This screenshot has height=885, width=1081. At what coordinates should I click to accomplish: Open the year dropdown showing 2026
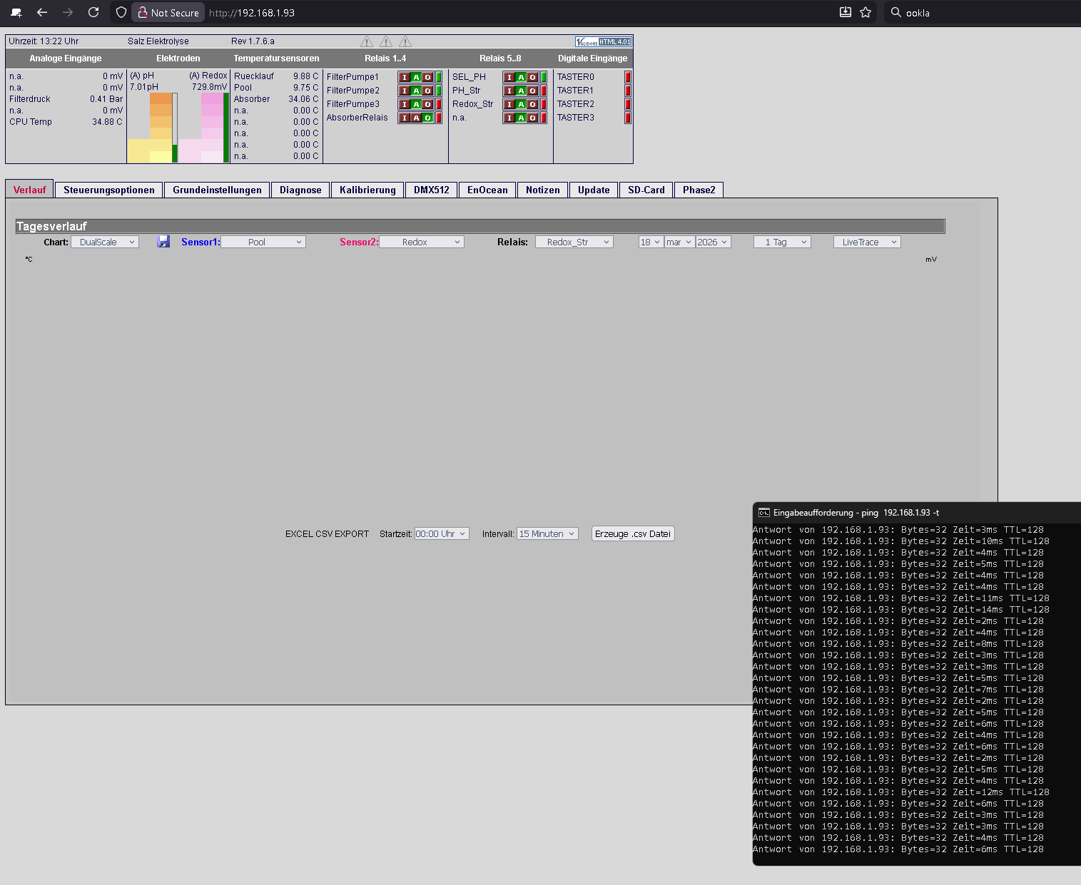(713, 242)
